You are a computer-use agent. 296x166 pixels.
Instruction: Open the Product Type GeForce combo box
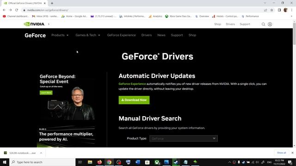(184, 138)
